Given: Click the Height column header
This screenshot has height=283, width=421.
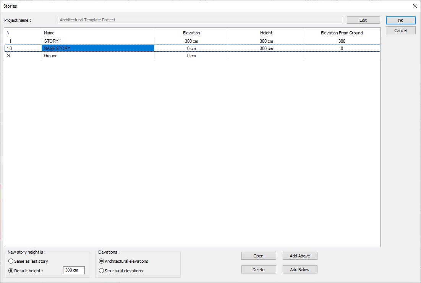Looking at the screenshot, I should click(266, 33).
